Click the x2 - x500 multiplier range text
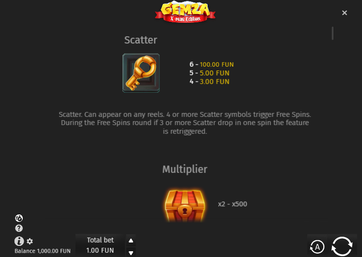The height and width of the screenshot is (257, 362). [x=232, y=204]
